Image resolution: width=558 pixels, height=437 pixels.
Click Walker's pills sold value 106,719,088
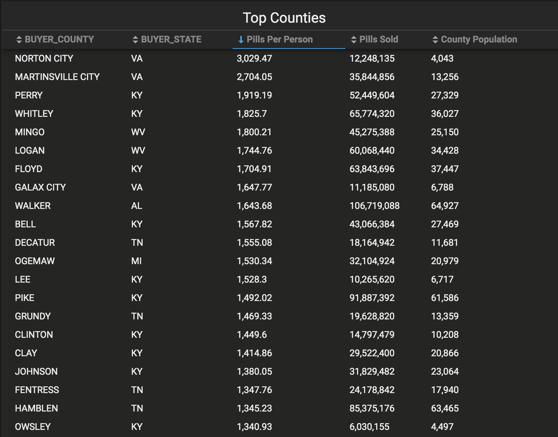pyautogui.click(x=374, y=206)
